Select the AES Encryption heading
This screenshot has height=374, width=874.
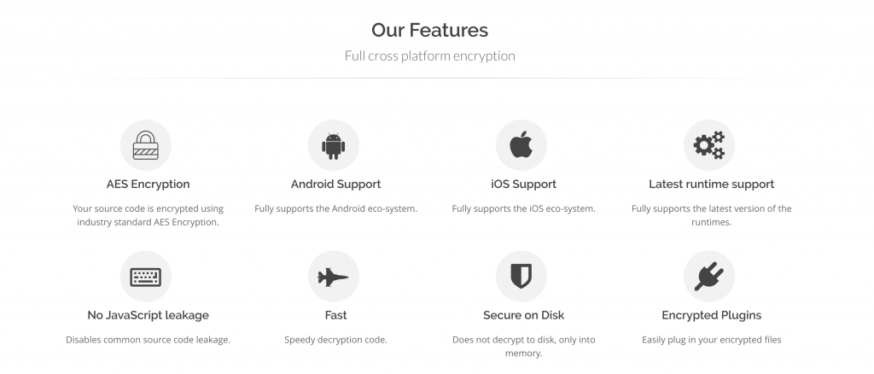149,184
